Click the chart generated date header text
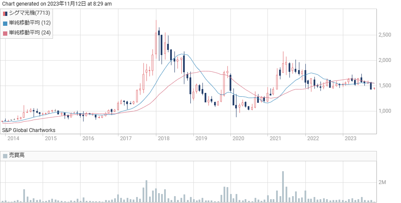 [57, 4]
